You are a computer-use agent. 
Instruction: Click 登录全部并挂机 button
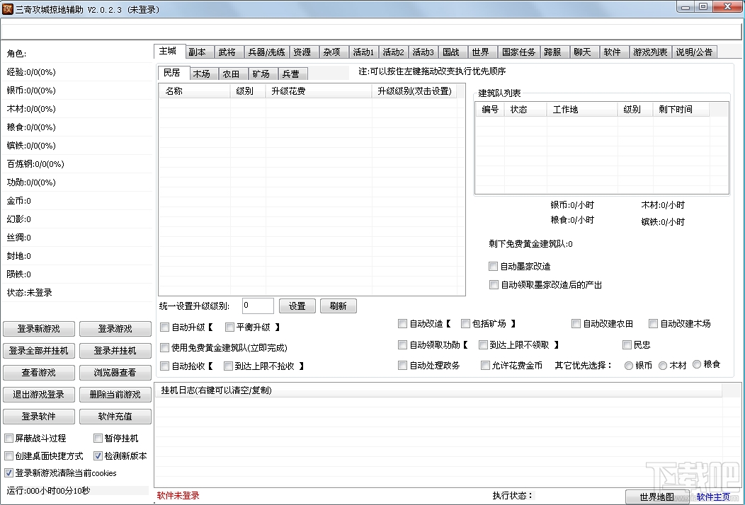39,351
